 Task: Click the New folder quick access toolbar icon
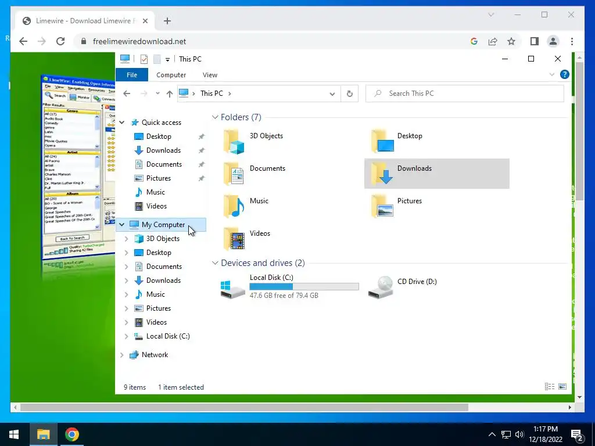coord(157,59)
